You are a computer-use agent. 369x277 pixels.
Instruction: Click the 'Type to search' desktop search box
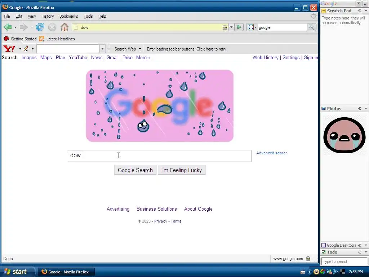pos(344,261)
